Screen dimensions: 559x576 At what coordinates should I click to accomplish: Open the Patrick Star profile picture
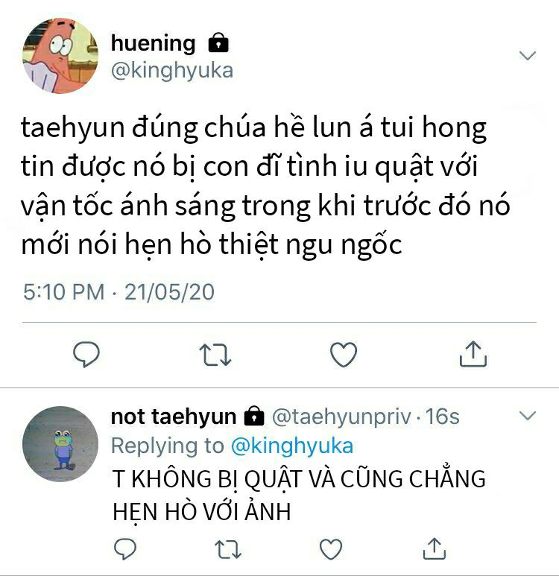(x=60, y=56)
